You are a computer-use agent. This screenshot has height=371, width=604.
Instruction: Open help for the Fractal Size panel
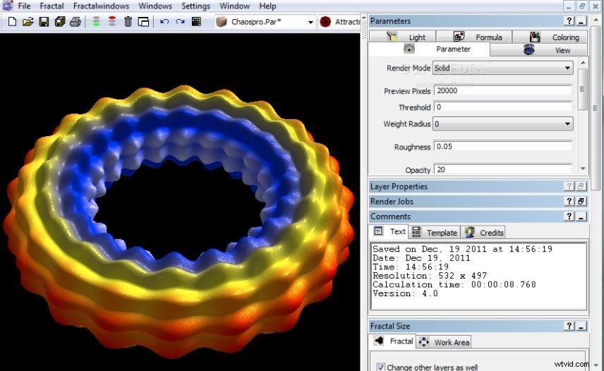click(569, 326)
